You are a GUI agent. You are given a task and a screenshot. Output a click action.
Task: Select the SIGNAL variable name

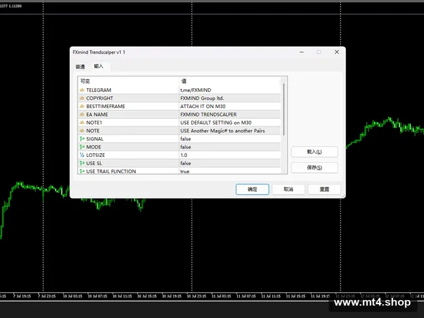coord(95,138)
